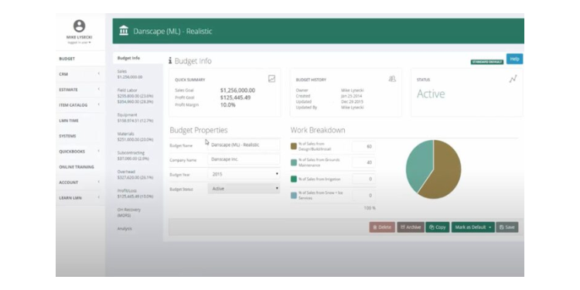
Task: Click the Active status text
Action: point(431,94)
